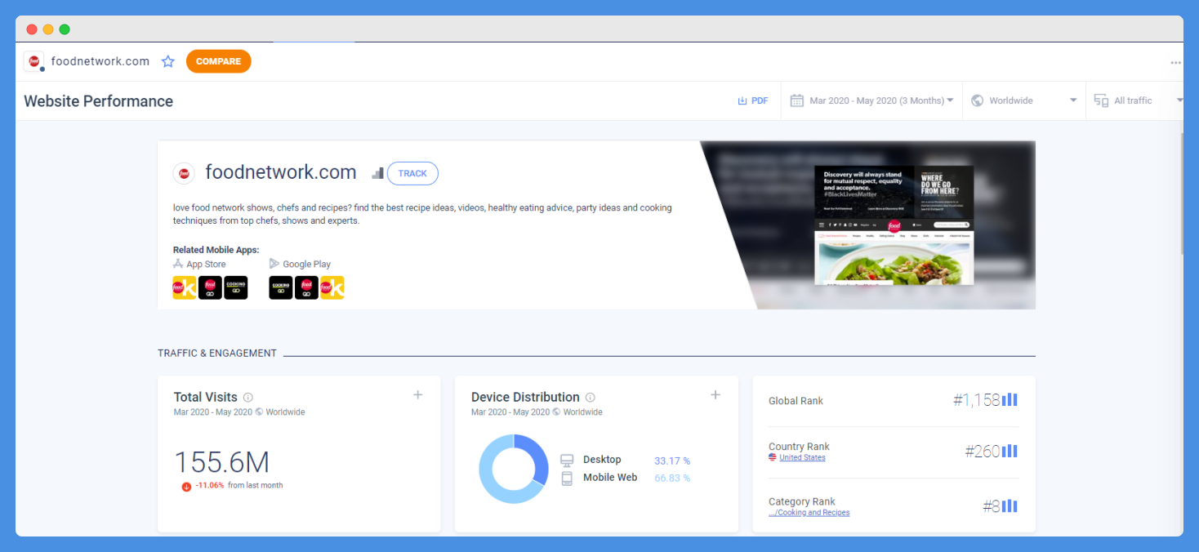Click the bars icon beside Global Rank
This screenshot has width=1199, height=552.
(x=1010, y=400)
